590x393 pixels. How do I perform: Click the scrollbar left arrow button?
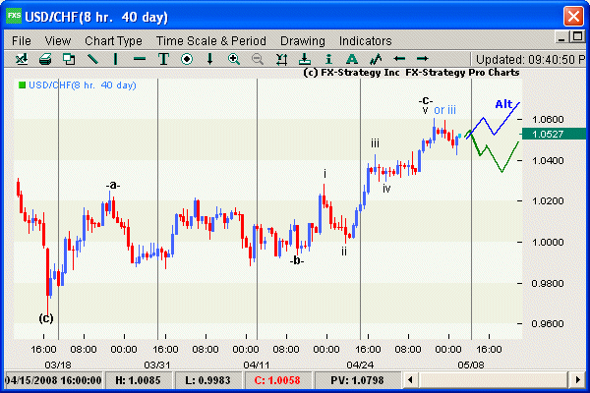pos(410,380)
